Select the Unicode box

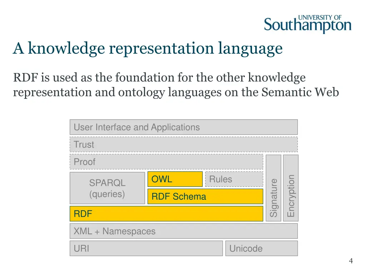pyautogui.click(x=261, y=248)
